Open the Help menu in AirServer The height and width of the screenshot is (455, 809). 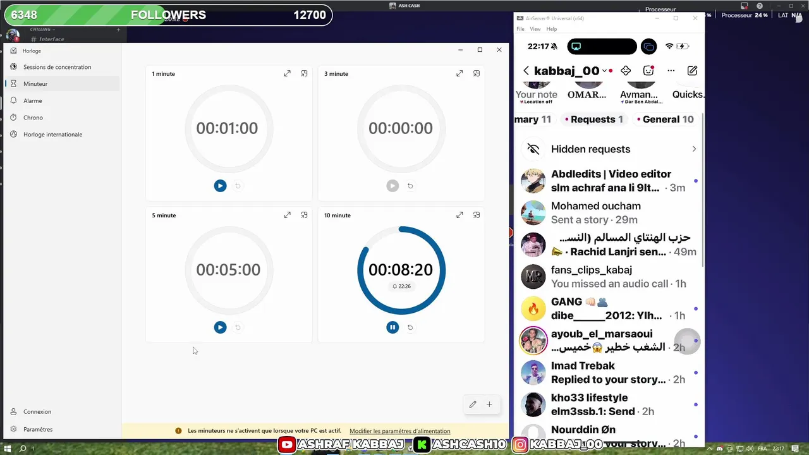tap(552, 29)
